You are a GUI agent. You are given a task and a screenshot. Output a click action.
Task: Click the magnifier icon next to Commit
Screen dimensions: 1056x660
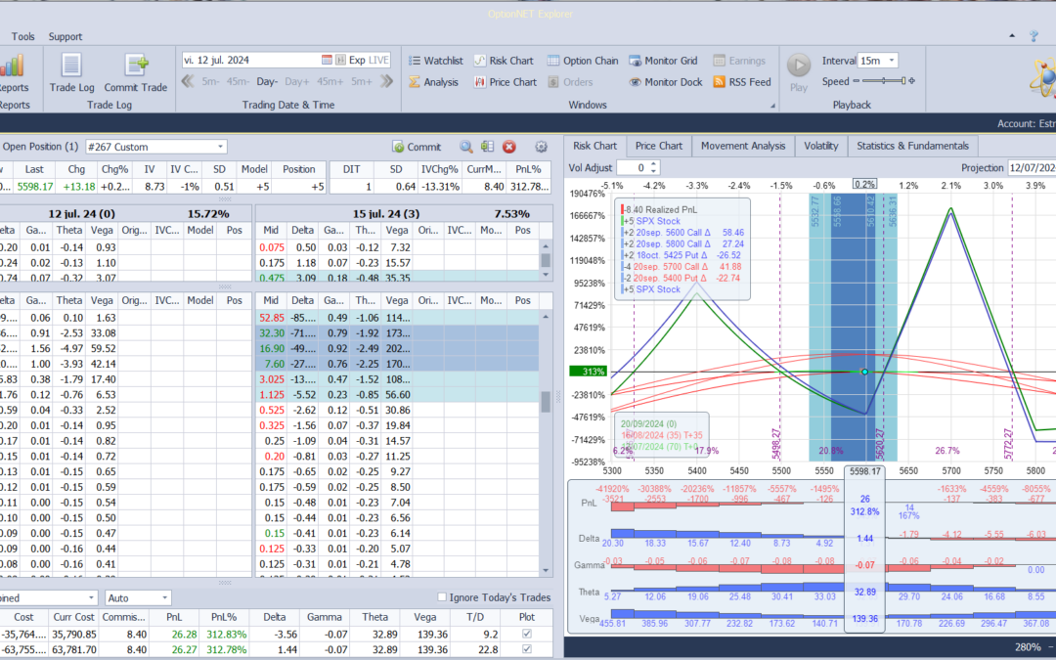(466, 147)
